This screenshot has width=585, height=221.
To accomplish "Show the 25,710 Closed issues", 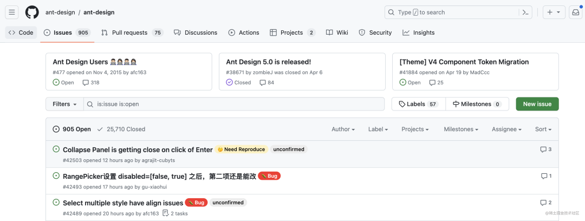I will [x=121, y=129].
